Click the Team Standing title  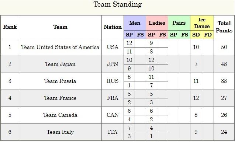[x=118, y=4]
